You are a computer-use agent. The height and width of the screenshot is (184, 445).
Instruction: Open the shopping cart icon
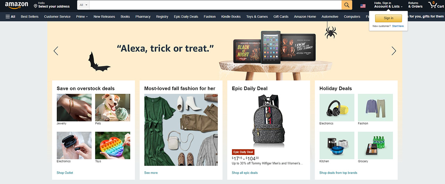point(436,5)
